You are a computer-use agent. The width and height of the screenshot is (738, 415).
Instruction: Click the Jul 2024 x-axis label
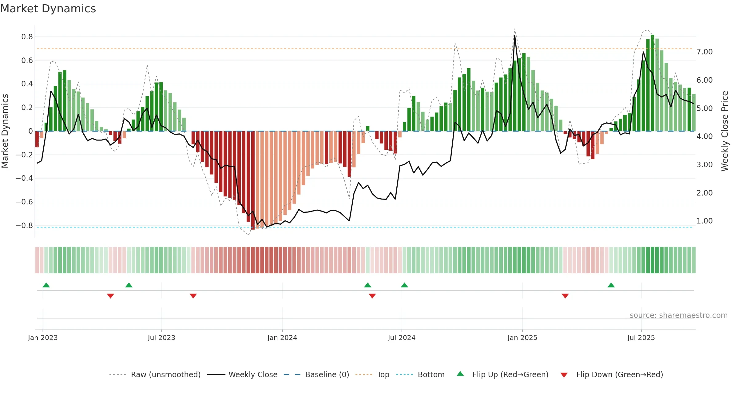click(402, 338)
